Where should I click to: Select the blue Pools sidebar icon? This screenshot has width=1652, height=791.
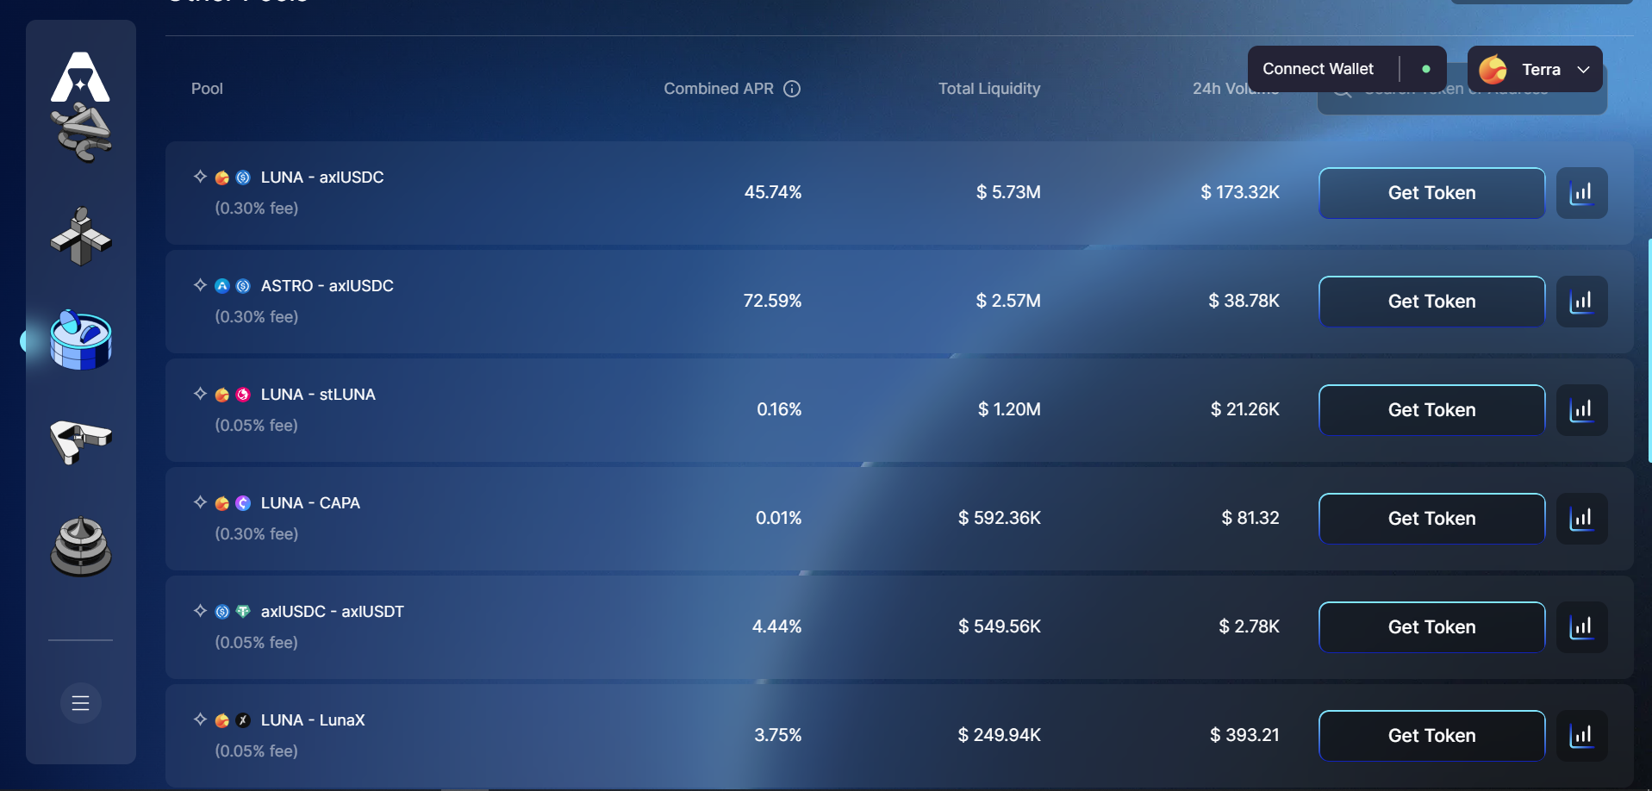tap(81, 340)
